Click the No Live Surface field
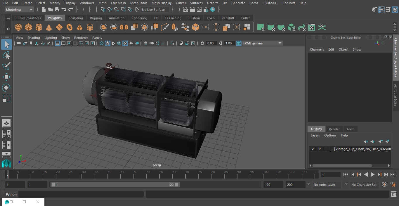Screen dimensions: 399x206 coord(155,10)
